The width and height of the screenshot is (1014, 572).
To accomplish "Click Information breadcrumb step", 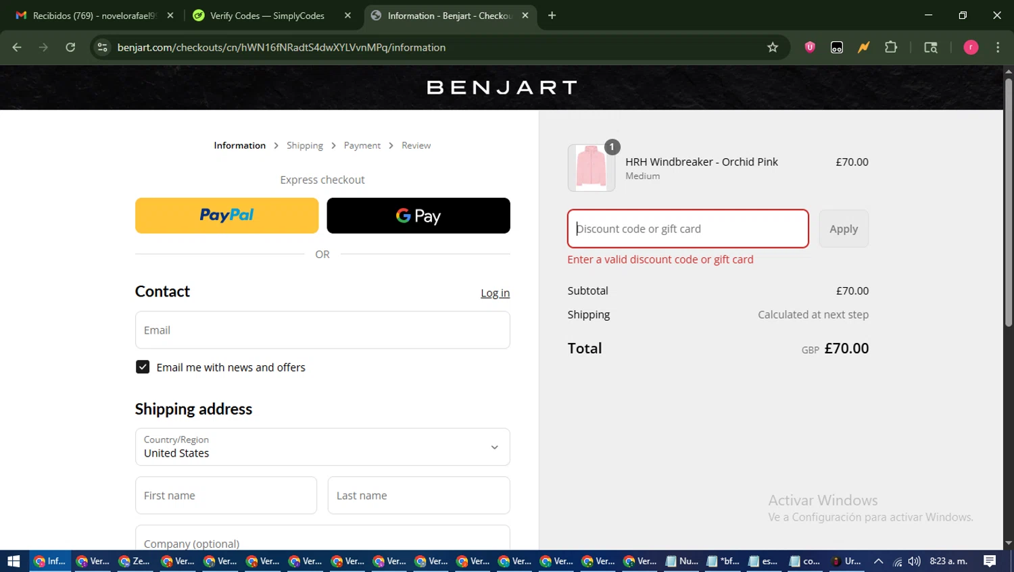I will coord(239,145).
